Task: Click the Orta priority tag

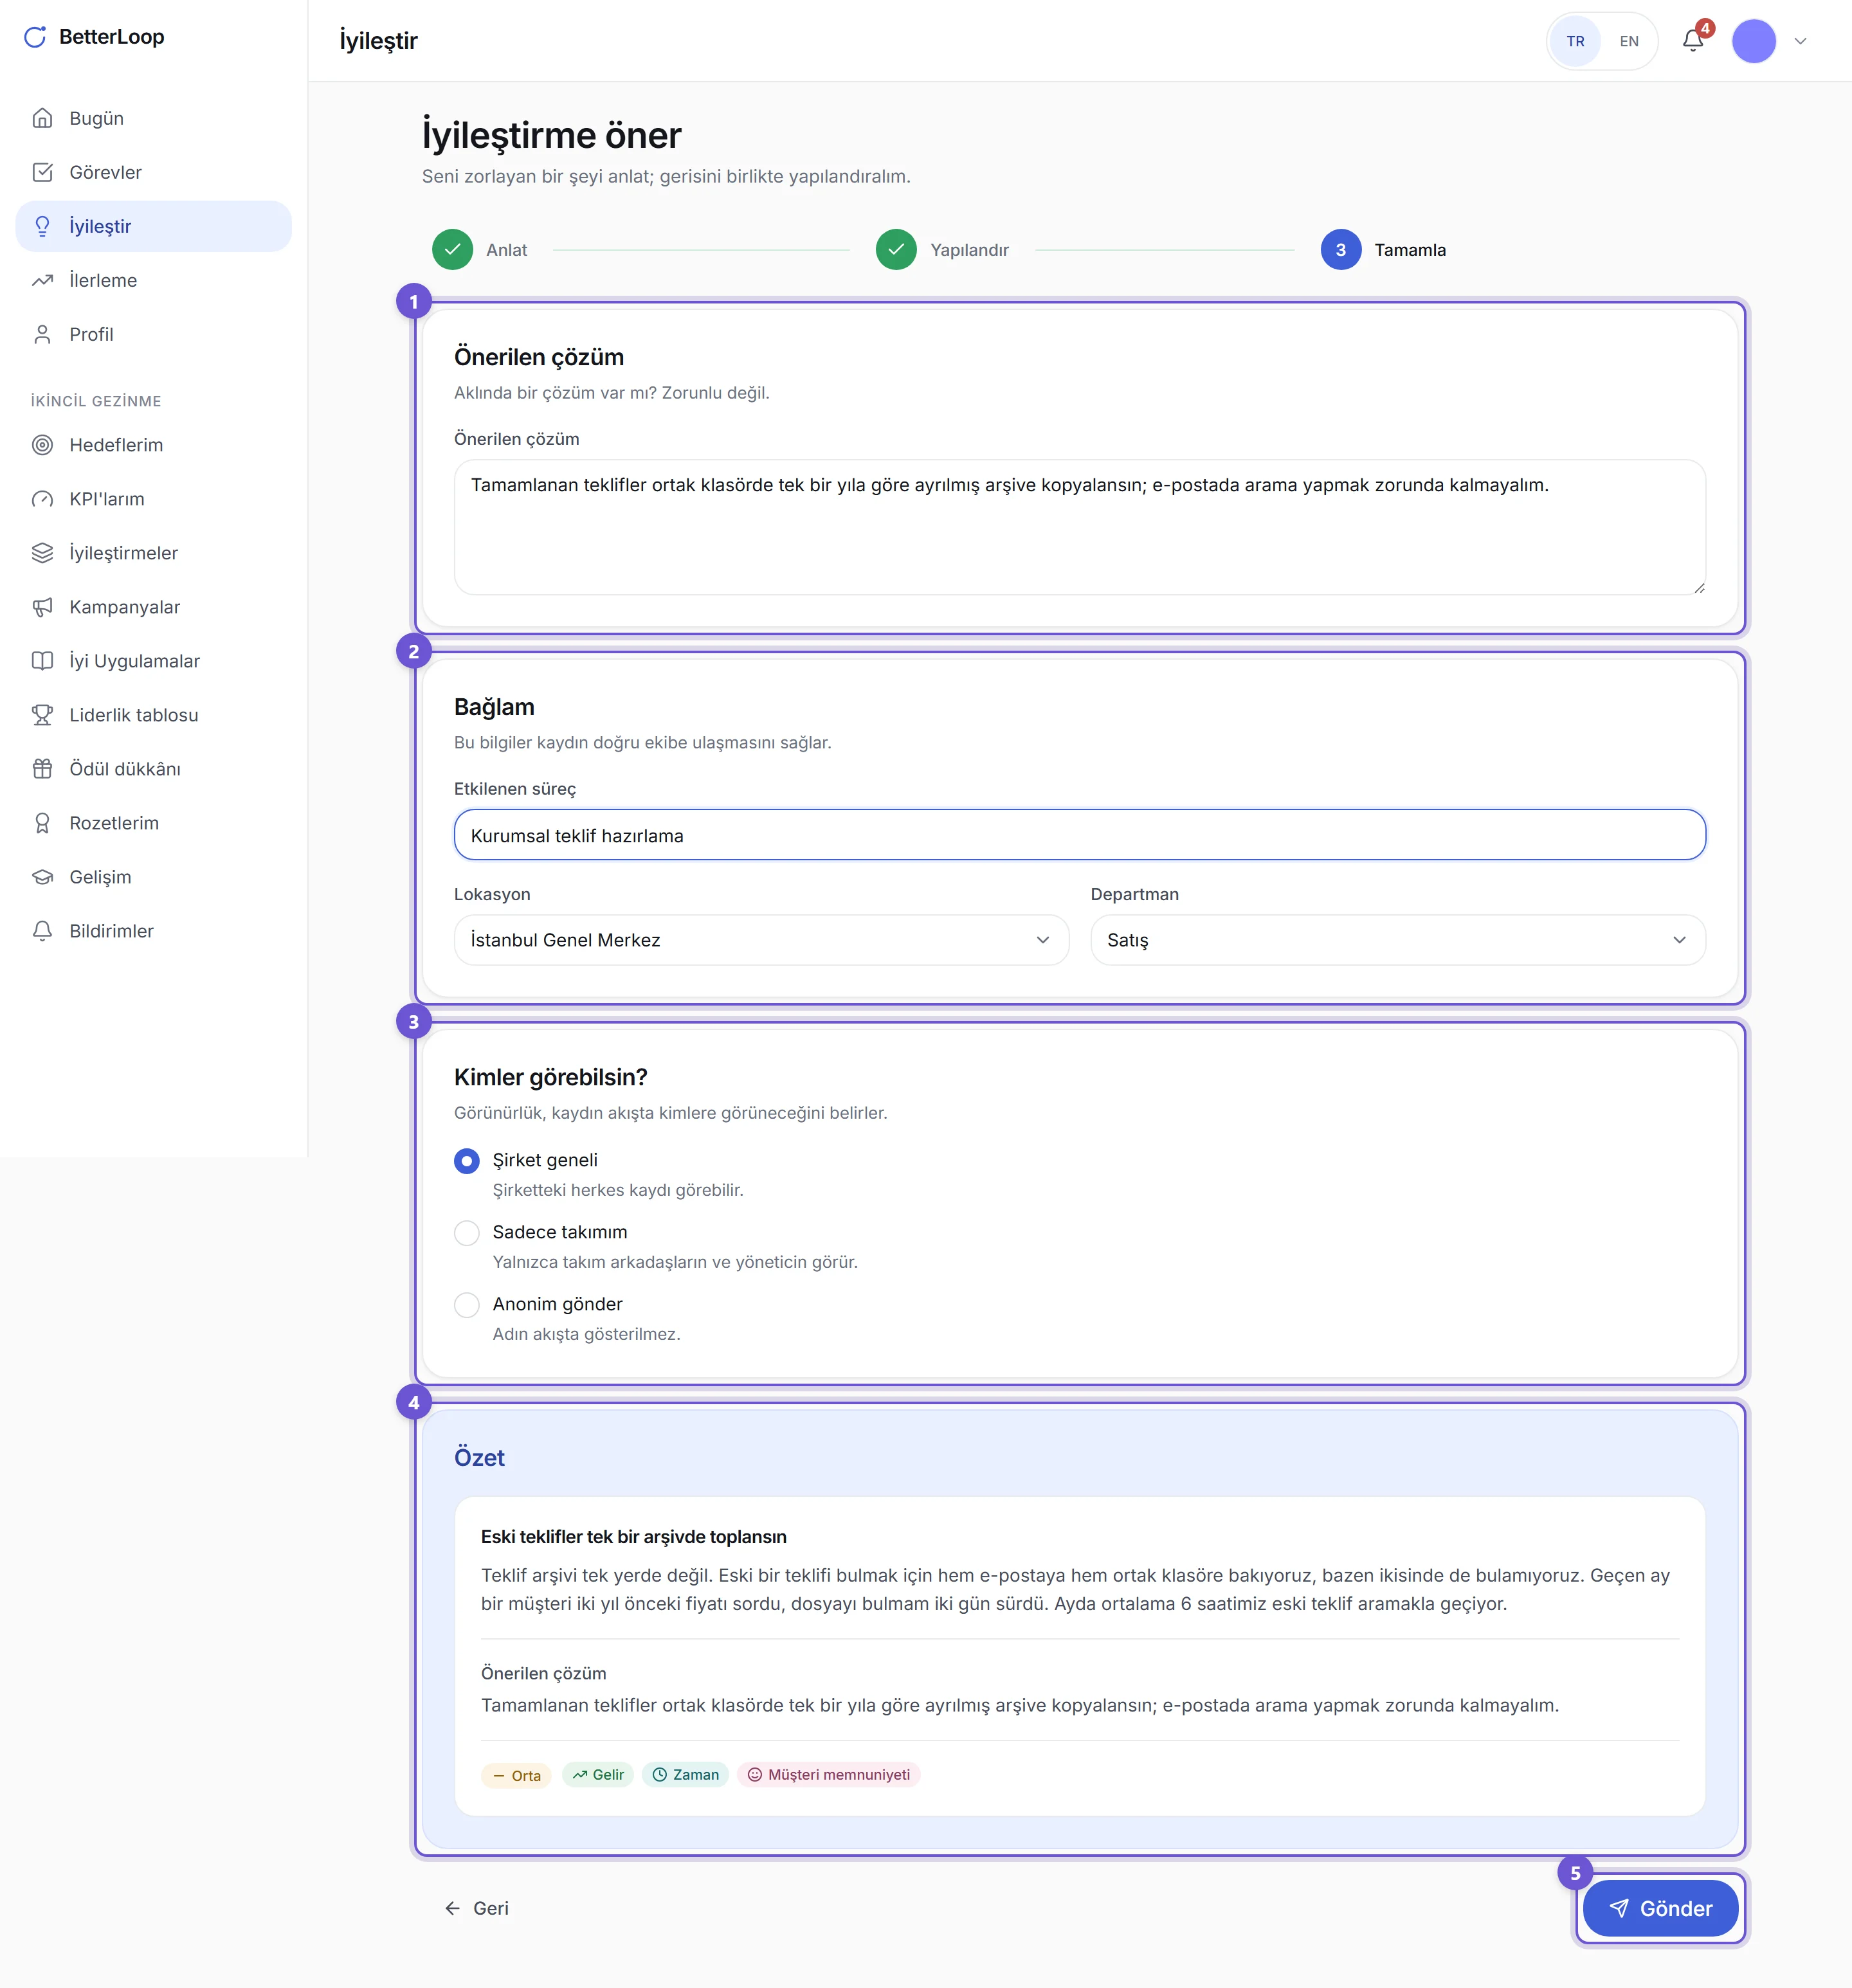Action: coord(516,1775)
